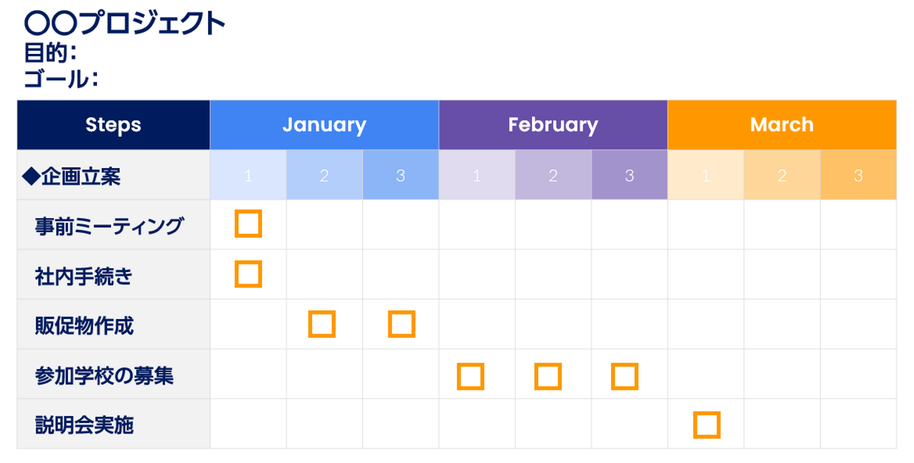This screenshot has width=914, height=463.
Task: Select the January month header
Action: coord(324,125)
